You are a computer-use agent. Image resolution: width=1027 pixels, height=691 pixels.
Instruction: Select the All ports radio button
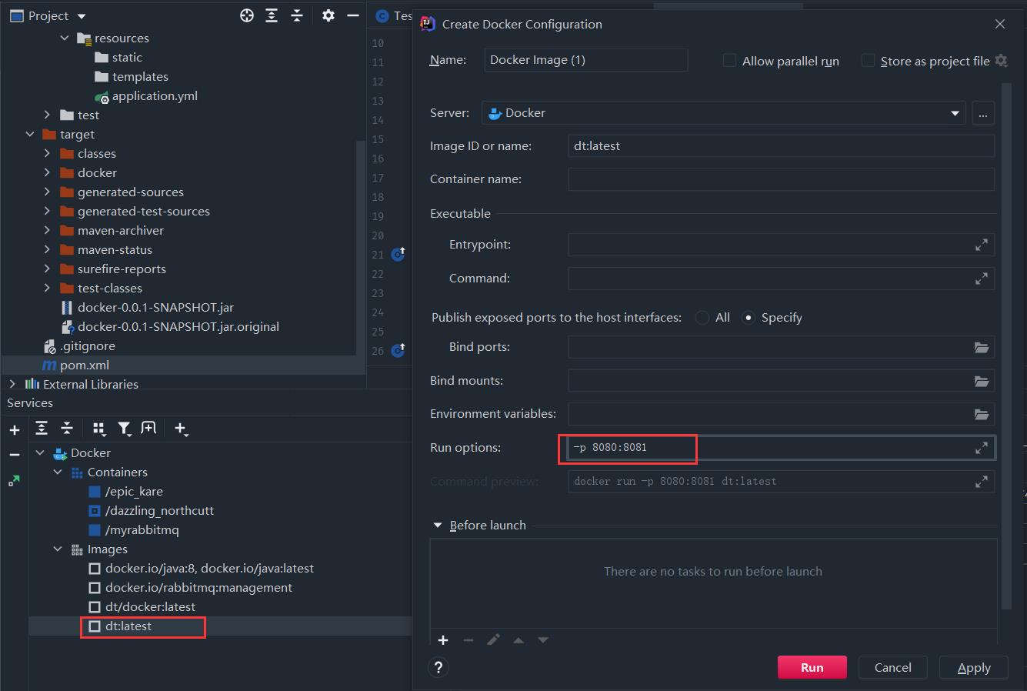[x=702, y=318]
